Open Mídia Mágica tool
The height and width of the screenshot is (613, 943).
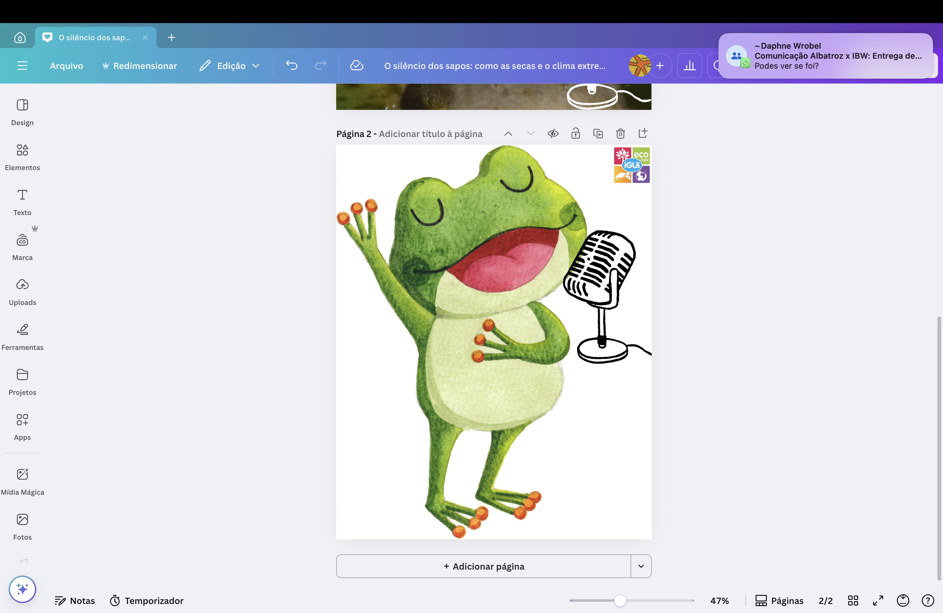[22, 481]
